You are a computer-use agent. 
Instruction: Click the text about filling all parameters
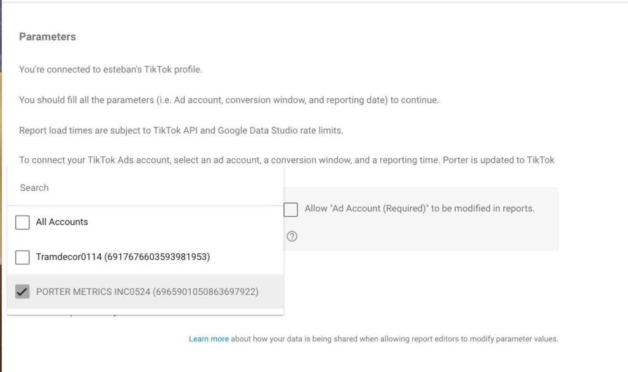tap(229, 100)
